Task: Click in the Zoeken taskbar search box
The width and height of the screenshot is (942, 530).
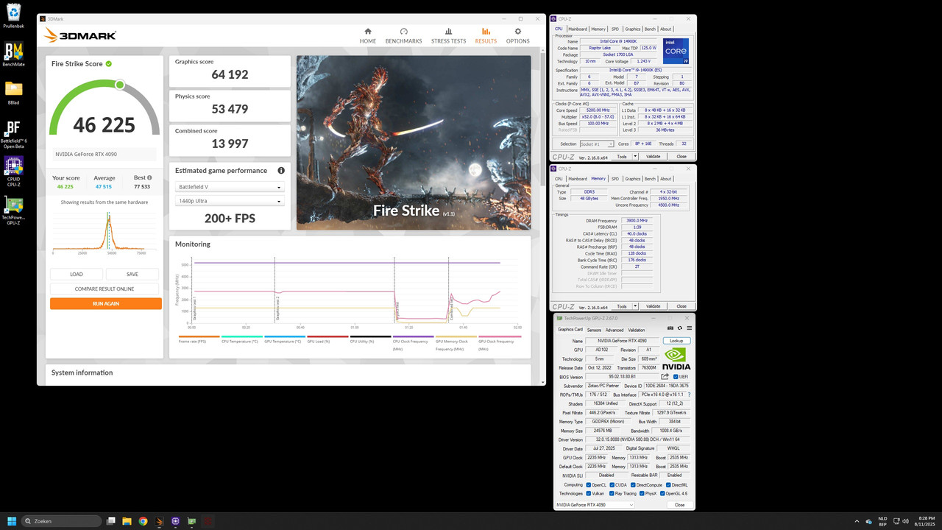Action: 62,521
